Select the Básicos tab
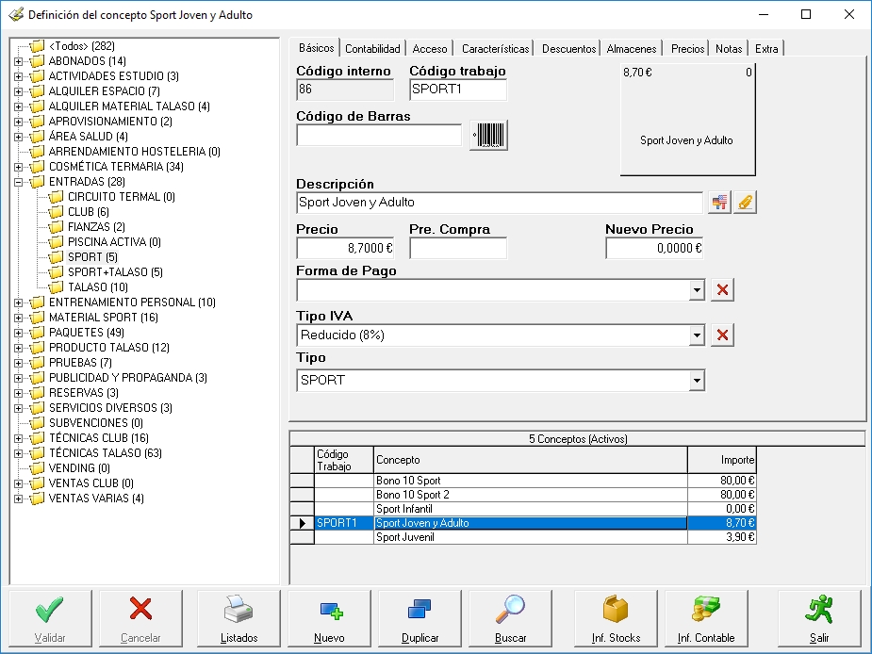The width and height of the screenshot is (872, 654). (316, 48)
